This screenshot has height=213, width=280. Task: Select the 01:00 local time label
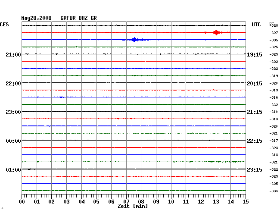click(13, 170)
